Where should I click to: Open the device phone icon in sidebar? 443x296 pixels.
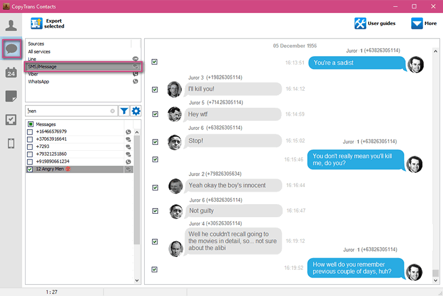coord(11,143)
